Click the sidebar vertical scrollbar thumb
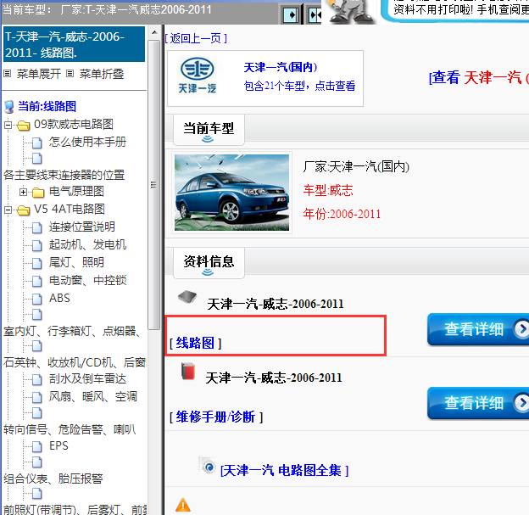The width and height of the screenshot is (529, 515). coord(154,185)
